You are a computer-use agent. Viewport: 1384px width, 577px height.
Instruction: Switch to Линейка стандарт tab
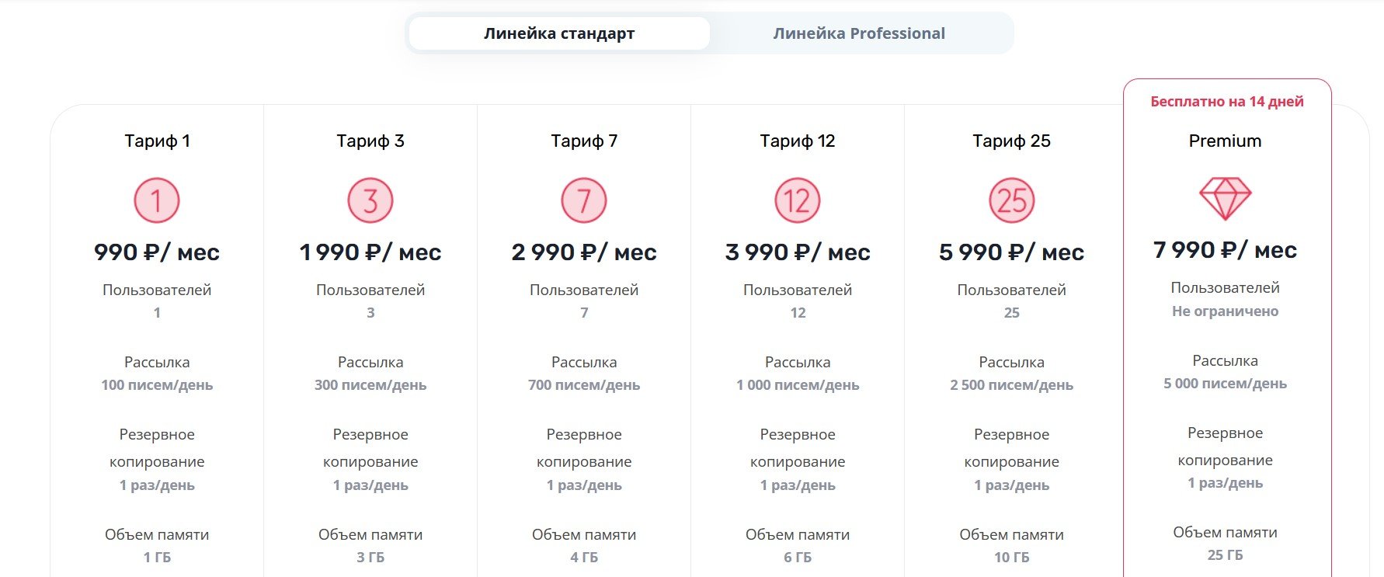(x=559, y=33)
